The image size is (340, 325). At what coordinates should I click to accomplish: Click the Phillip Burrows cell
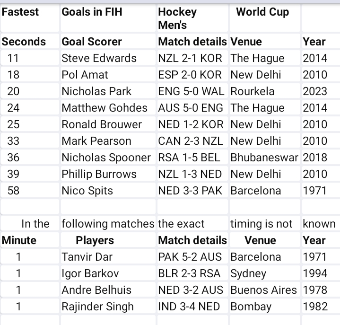click(99, 175)
